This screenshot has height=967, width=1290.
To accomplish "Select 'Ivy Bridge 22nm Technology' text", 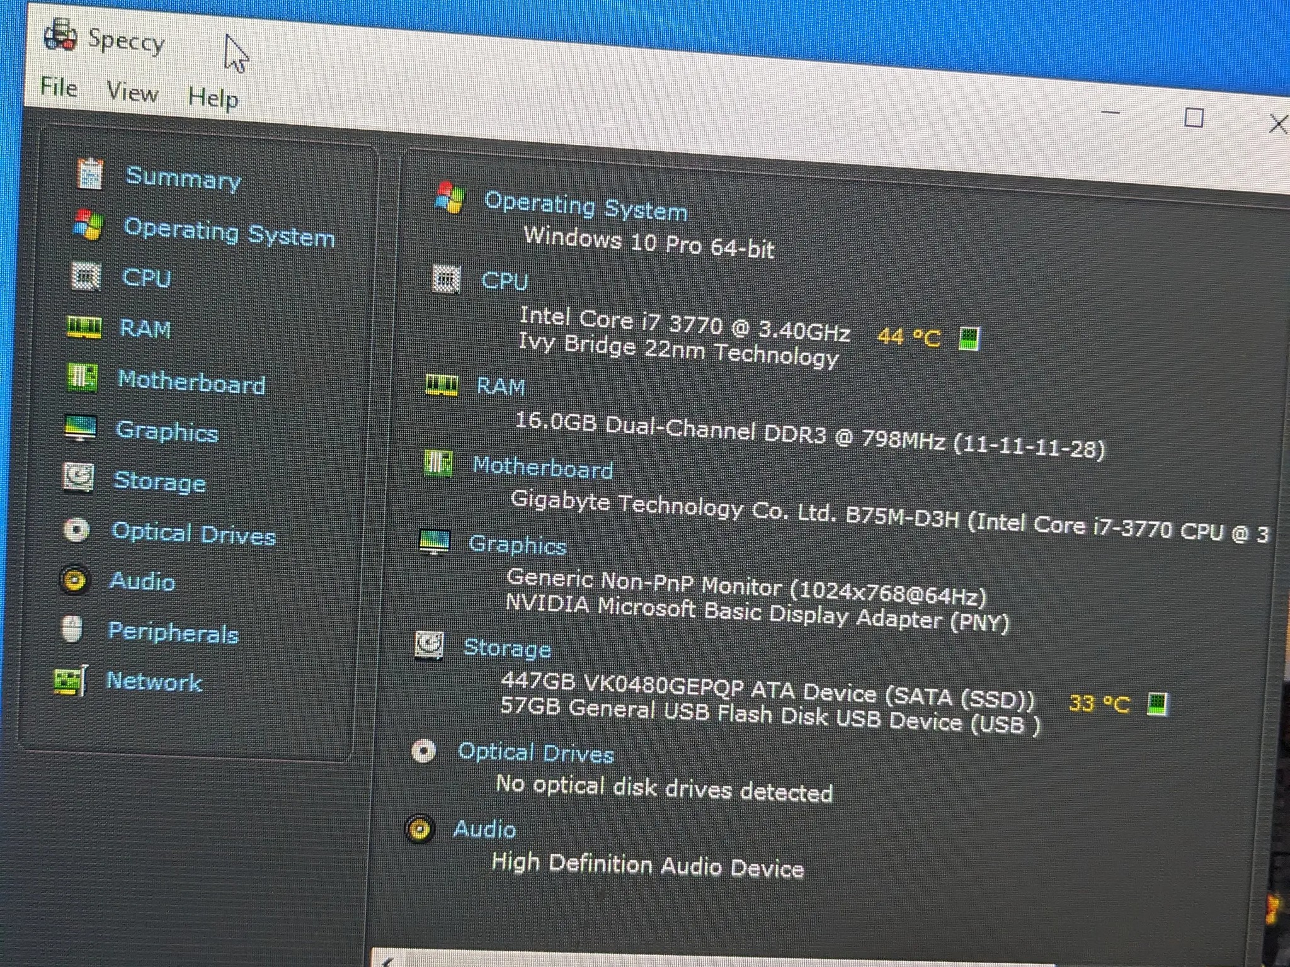I will click(678, 350).
